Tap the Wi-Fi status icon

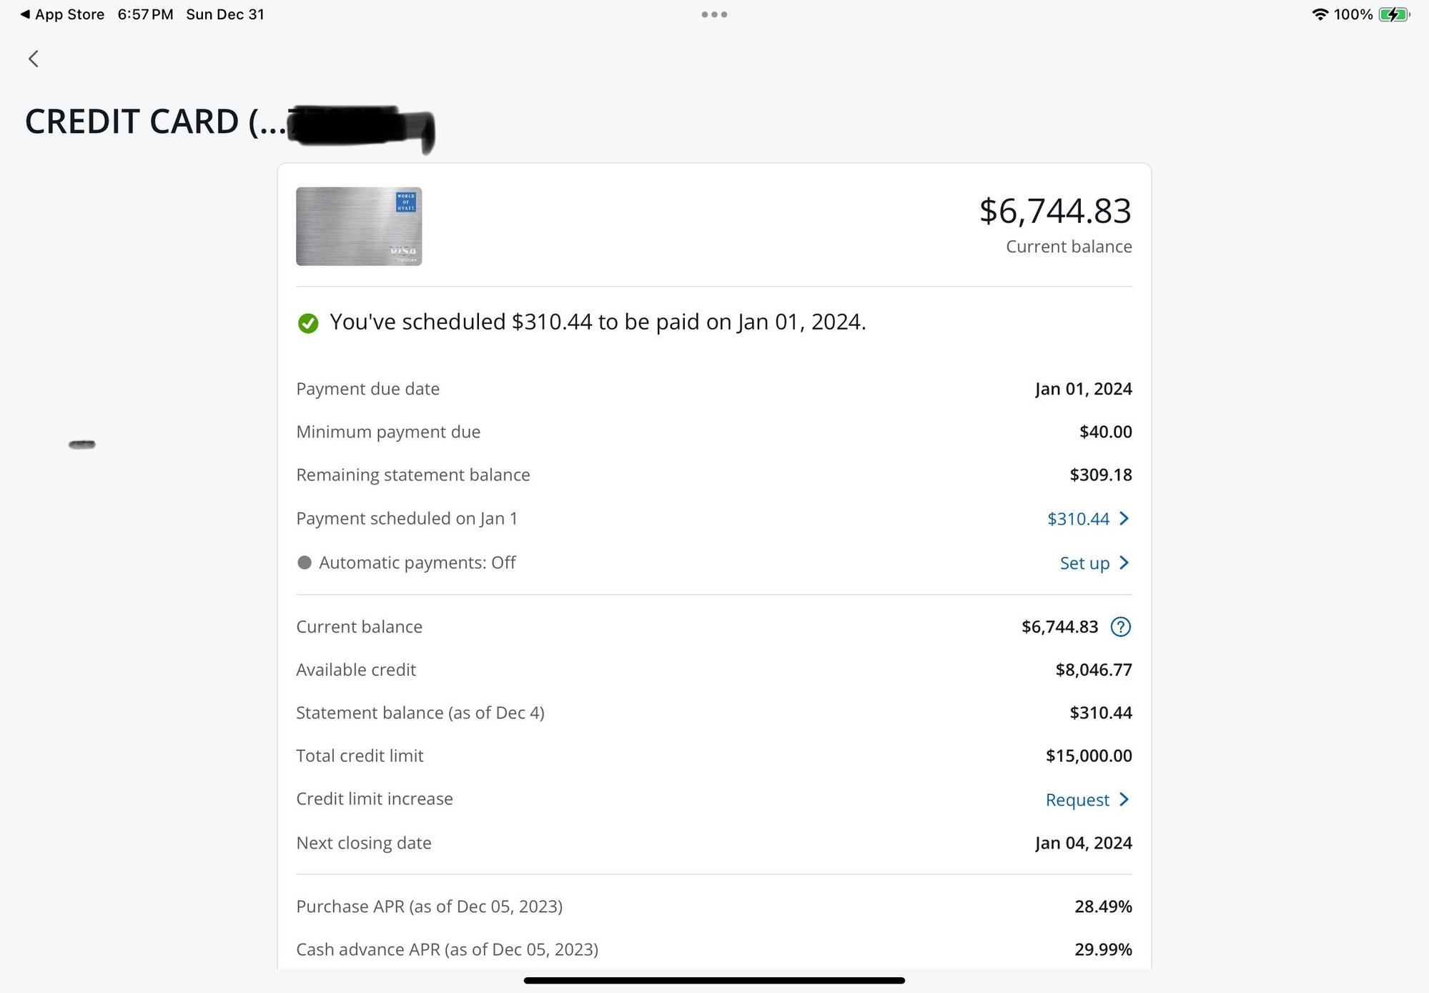pos(1319,13)
